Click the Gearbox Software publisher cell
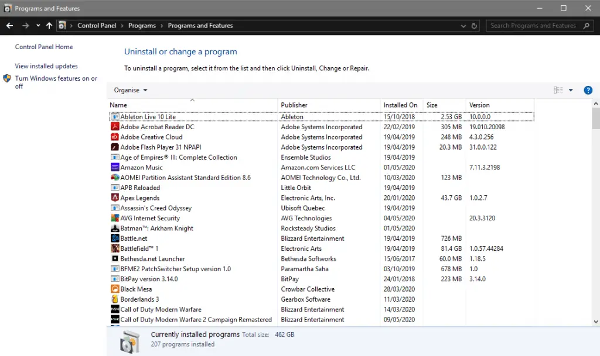 click(305, 299)
